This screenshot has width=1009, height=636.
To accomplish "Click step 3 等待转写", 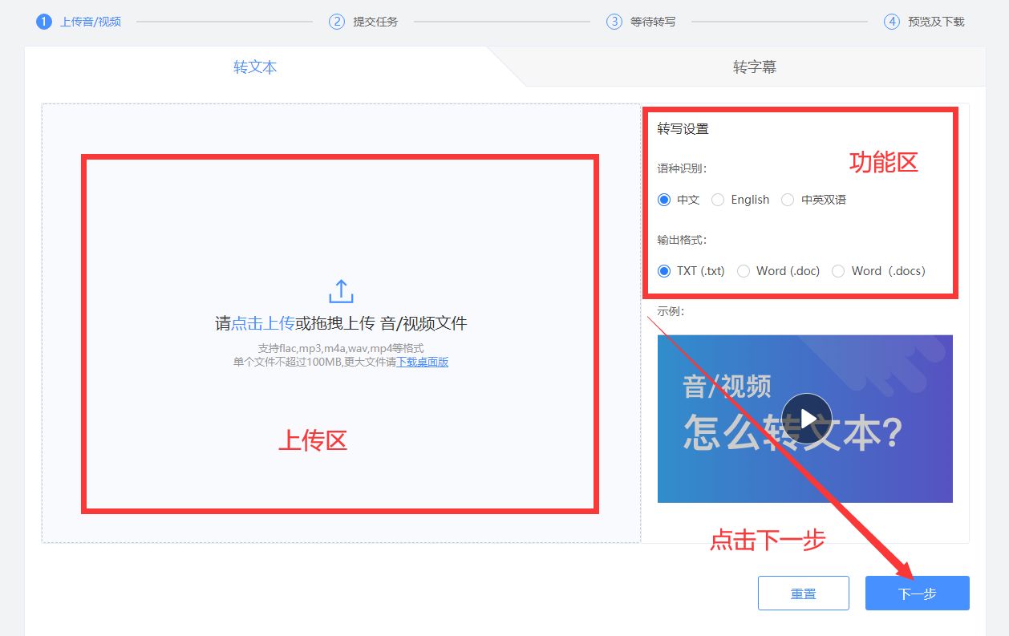I will tap(641, 22).
